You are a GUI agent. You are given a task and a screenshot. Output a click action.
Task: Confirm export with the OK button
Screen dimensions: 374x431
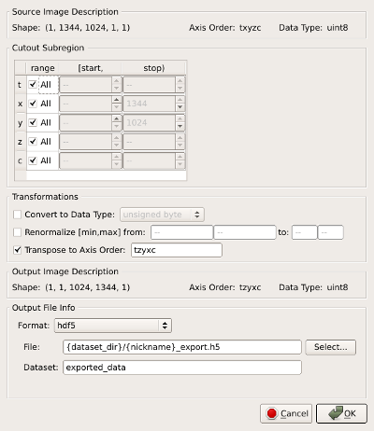341,413
